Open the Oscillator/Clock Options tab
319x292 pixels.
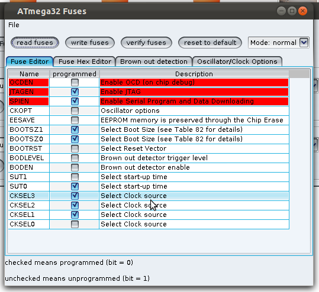[x=237, y=61]
